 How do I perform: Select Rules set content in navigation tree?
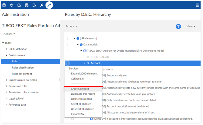(x=22, y=74)
